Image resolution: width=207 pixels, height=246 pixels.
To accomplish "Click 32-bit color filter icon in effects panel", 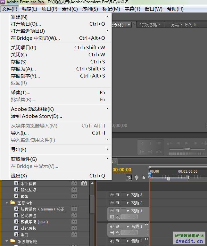I will (84, 184).
